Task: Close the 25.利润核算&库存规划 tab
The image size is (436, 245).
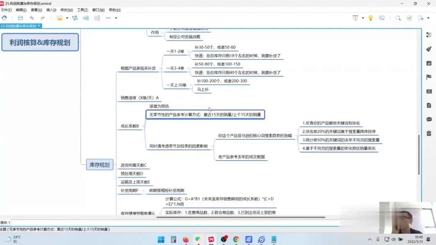Action: [39, 26]
